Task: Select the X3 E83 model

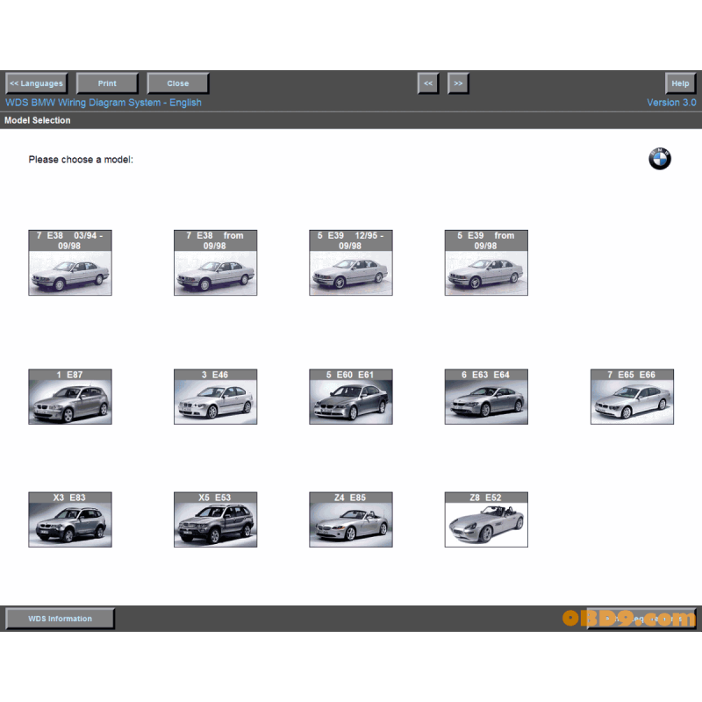Action: [70, 519]
